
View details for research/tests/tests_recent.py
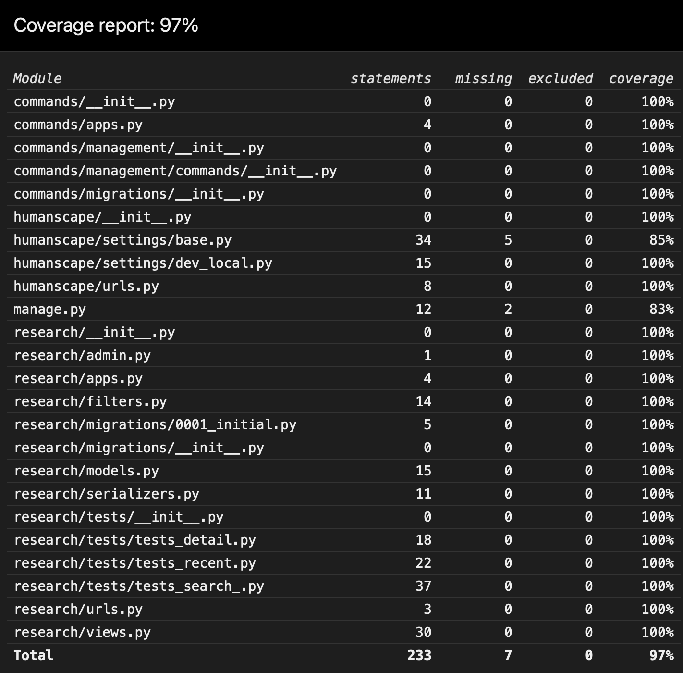pos(135,563)
